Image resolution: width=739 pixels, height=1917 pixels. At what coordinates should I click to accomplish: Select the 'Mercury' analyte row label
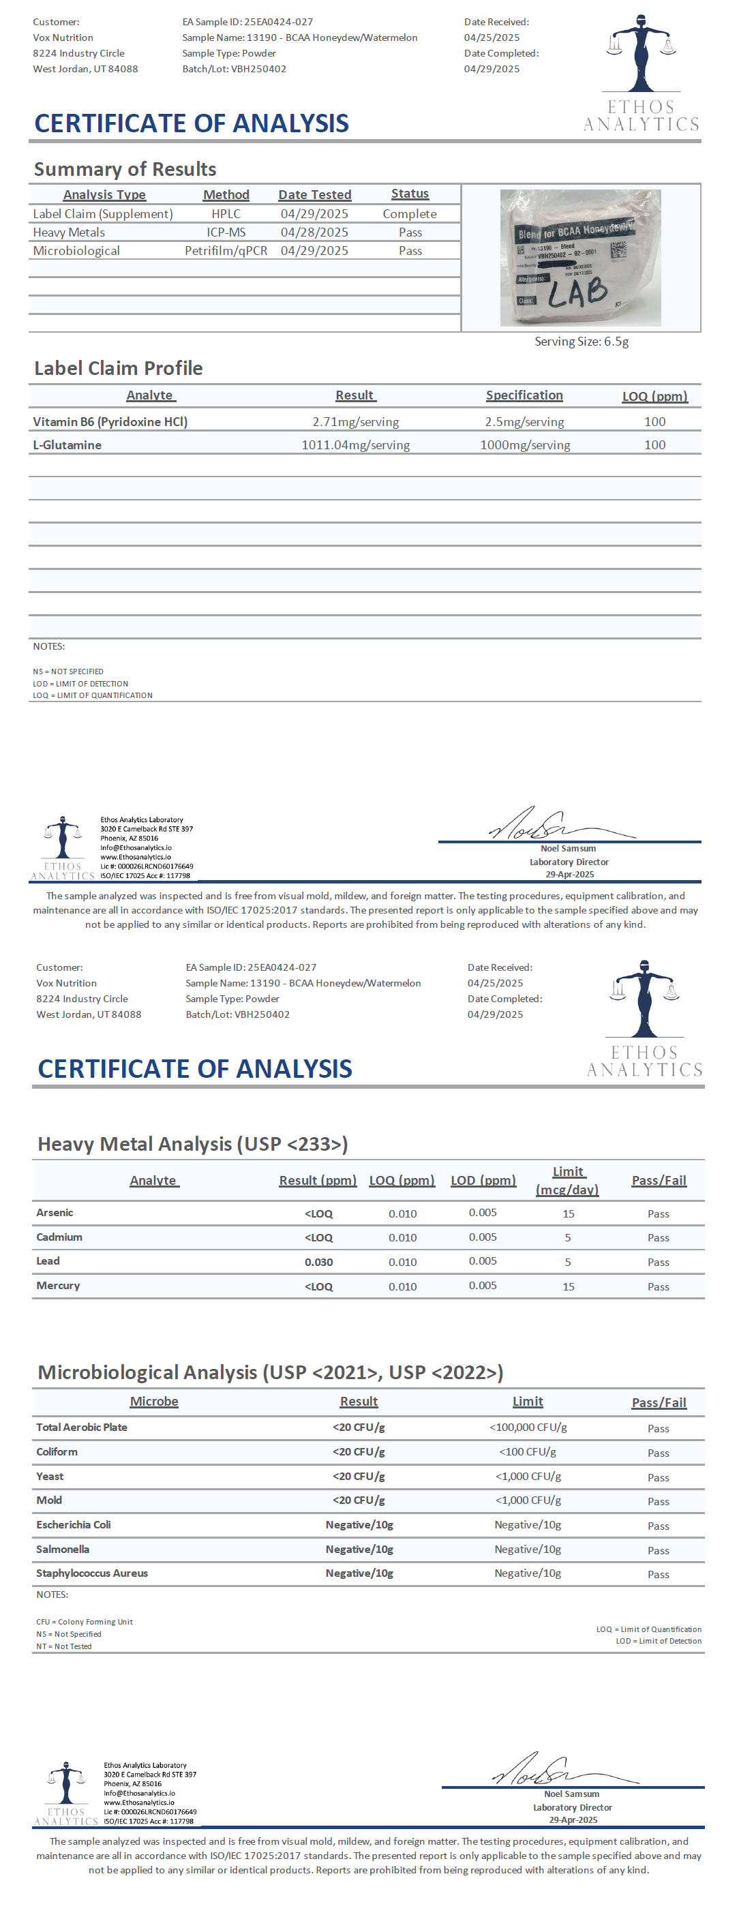click(x=57, y=1286)
